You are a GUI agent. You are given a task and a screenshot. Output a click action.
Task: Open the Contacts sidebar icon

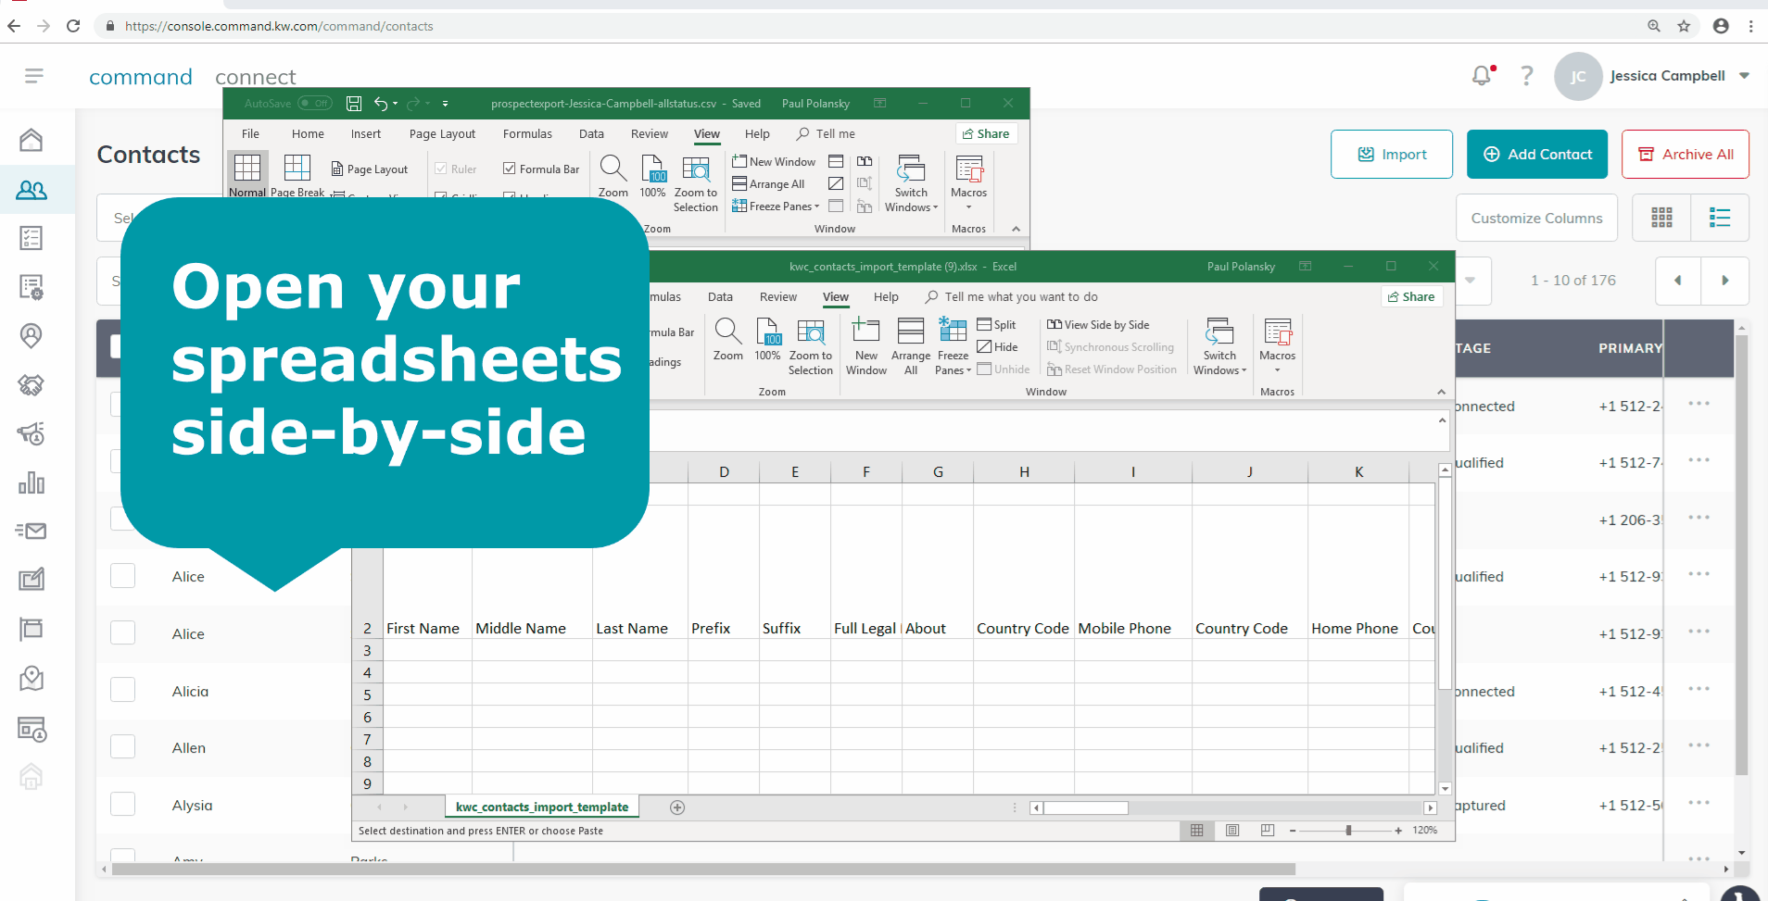pyautogui.click(x=32, y=190)
